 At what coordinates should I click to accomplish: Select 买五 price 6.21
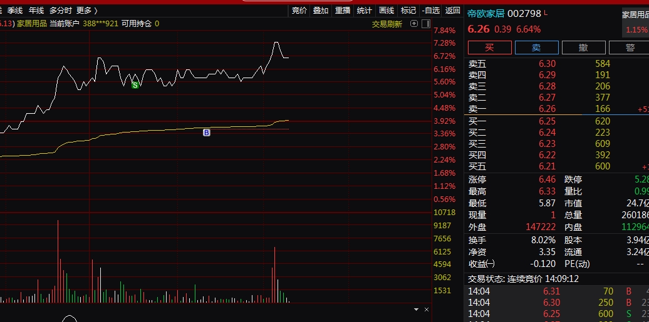click(x=547, y=166)
